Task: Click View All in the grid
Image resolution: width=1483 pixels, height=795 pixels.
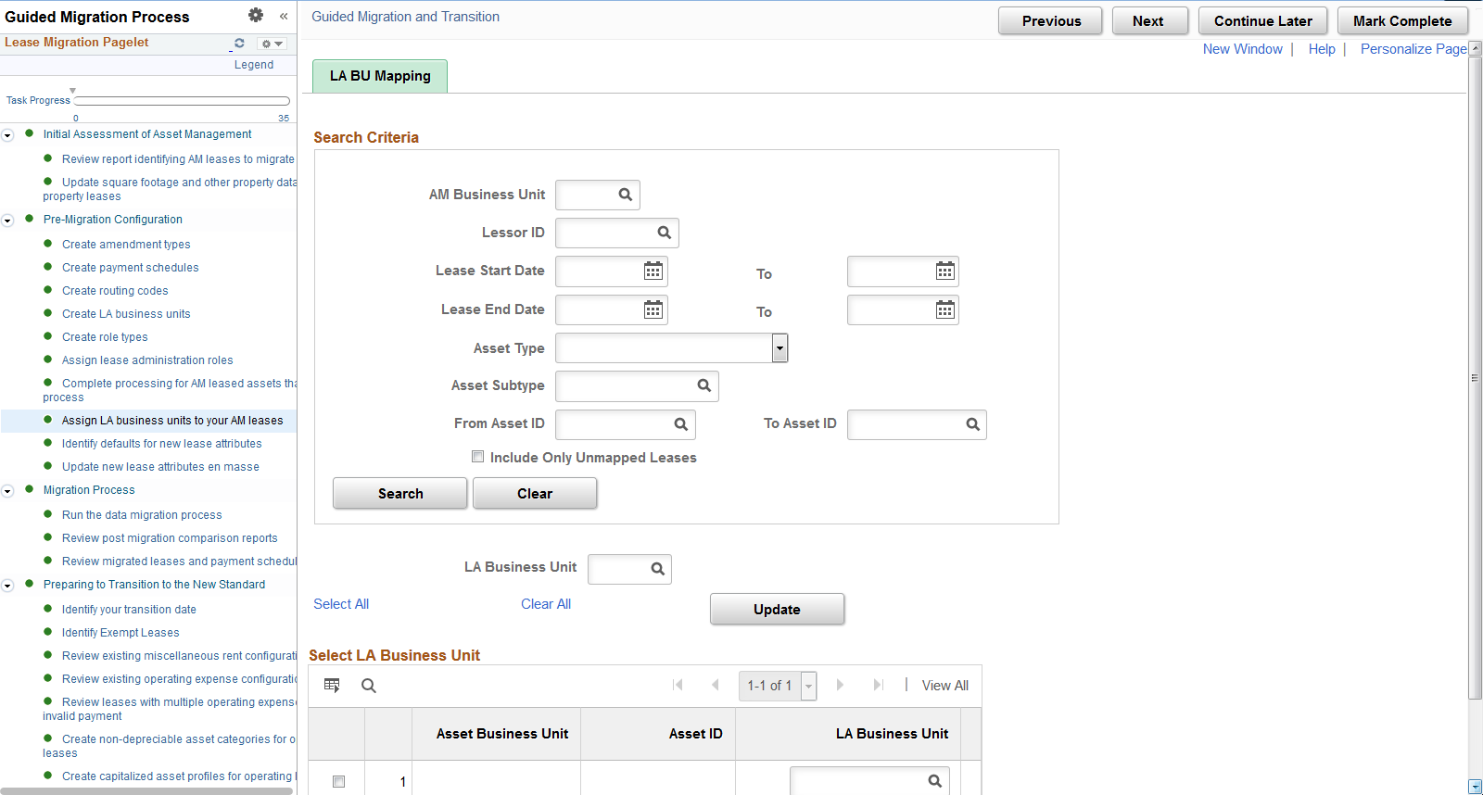Action: 945,686
